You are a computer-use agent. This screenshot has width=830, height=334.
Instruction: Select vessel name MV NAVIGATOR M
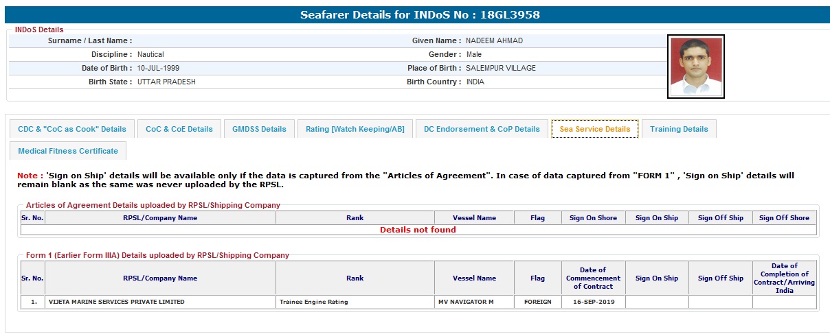tap(474, 302)
